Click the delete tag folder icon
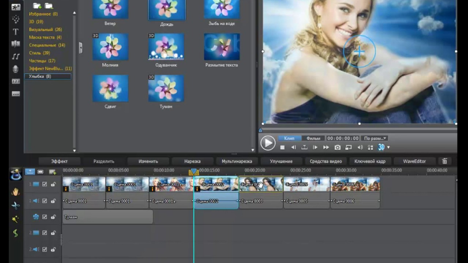The height and width of the screenshot is (263, 468). (49, 5)
